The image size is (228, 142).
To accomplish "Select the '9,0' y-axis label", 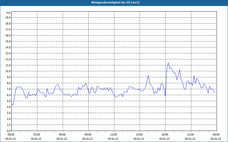I will click(x=9, y=77).
